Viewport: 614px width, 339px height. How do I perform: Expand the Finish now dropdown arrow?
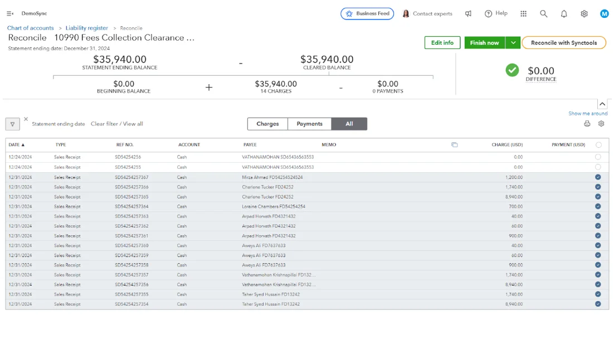click(513, 43)
